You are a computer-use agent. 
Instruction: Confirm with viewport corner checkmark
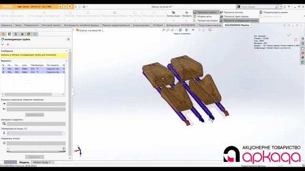[x=289, y=35]
